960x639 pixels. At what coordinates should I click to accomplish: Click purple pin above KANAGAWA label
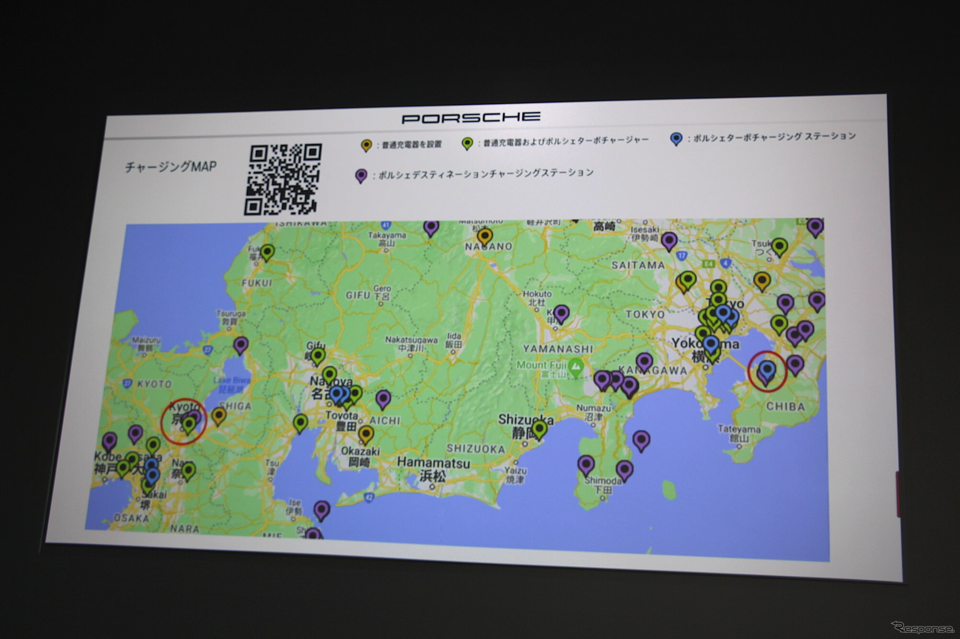[644, 363]
